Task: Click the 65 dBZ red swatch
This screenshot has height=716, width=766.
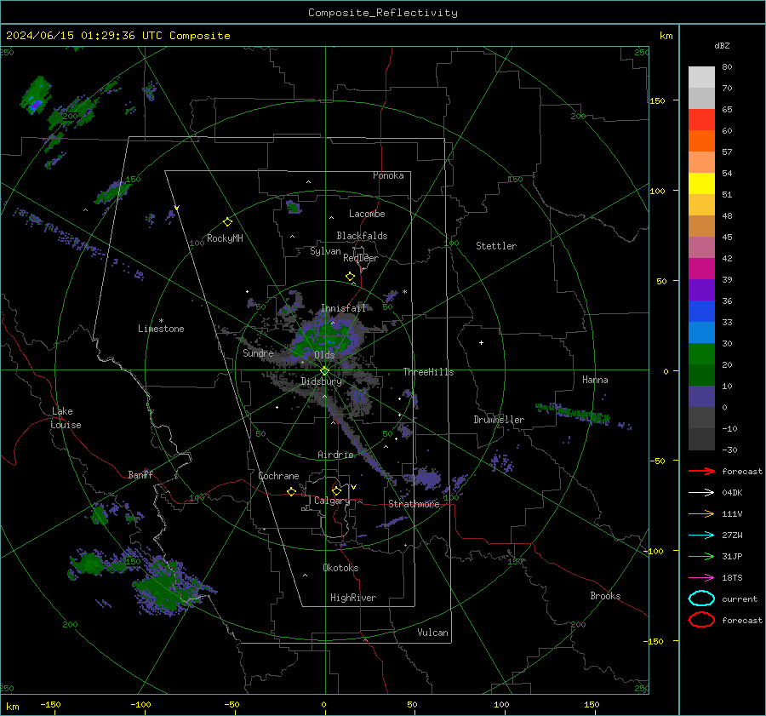Action: (x=701, y=120)
